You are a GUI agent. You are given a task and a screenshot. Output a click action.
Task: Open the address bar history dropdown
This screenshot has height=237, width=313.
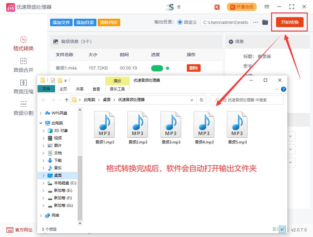point(192,100)
